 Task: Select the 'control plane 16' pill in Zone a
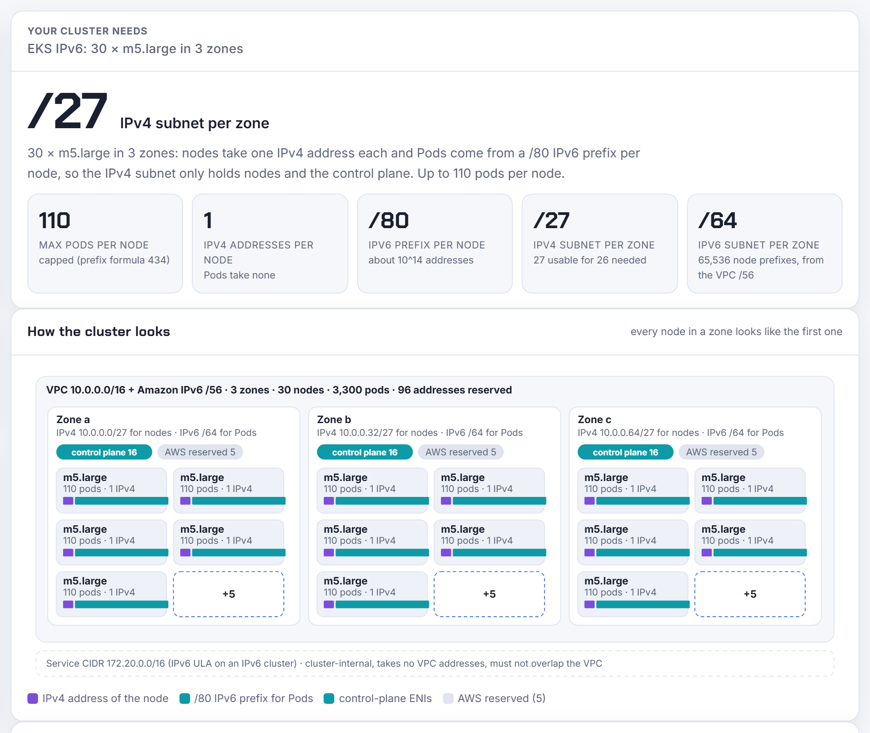click(x=104, y=452)
